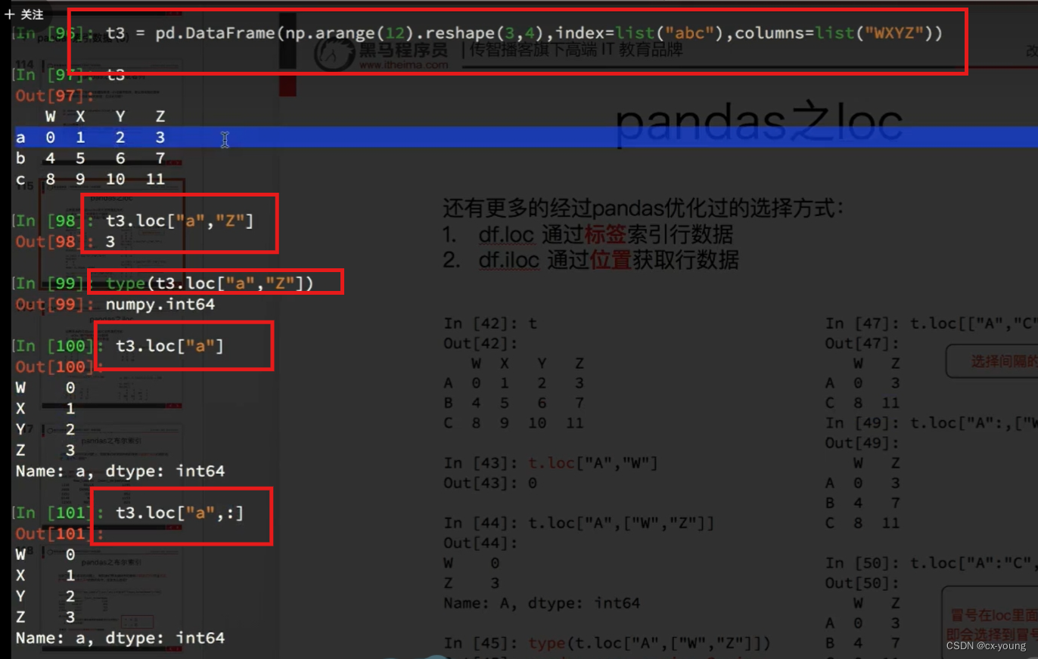Click slide line In [44]: t.loc["A",["W","Z"]]
The image size is (1038, 659).
click(580, 524)
